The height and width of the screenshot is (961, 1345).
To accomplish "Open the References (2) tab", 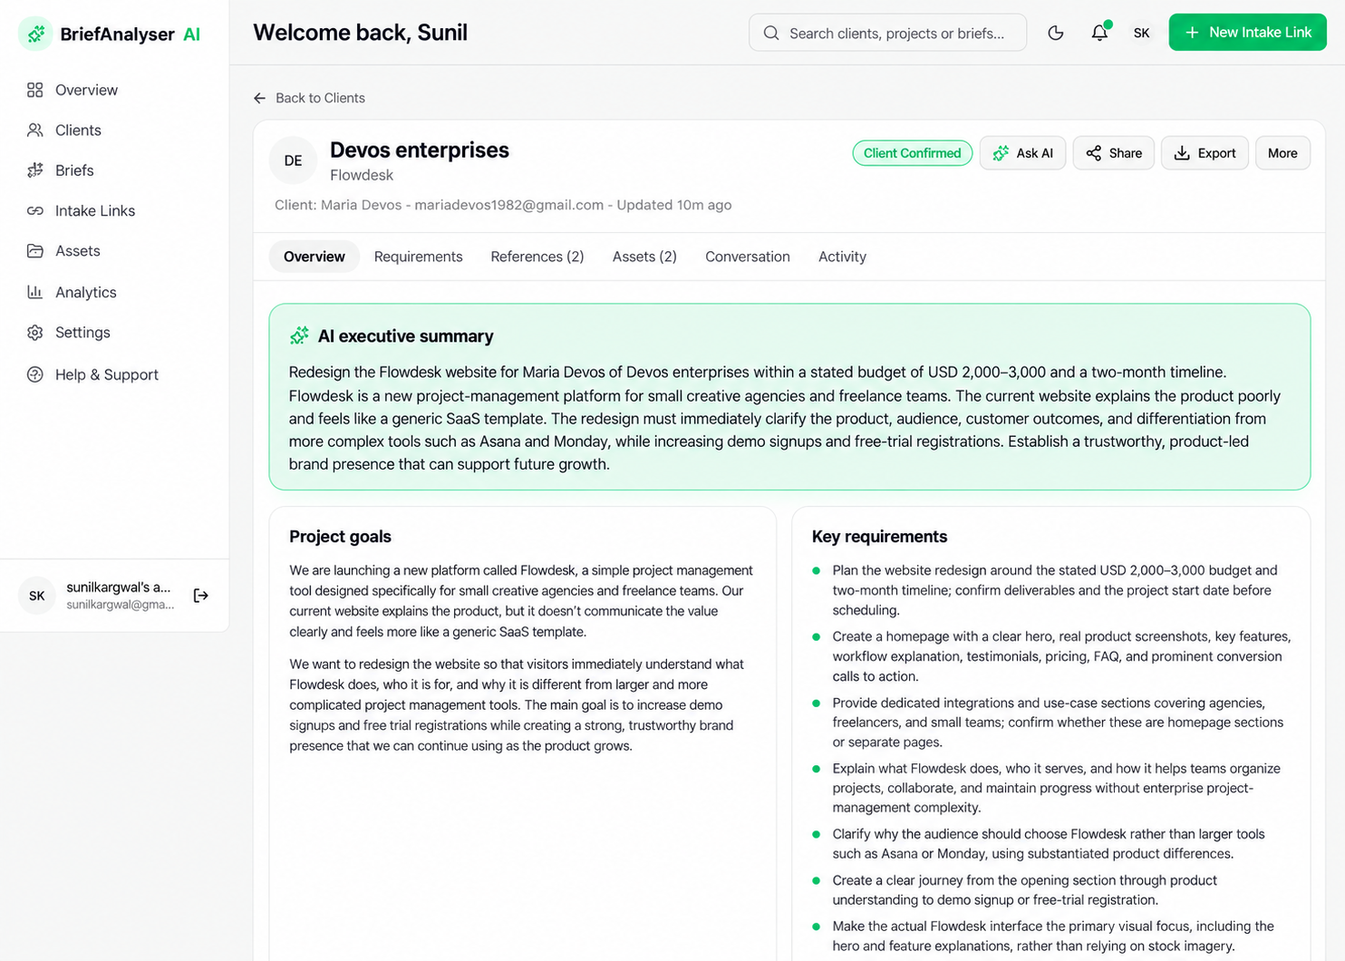I will [x=537, y=257].
